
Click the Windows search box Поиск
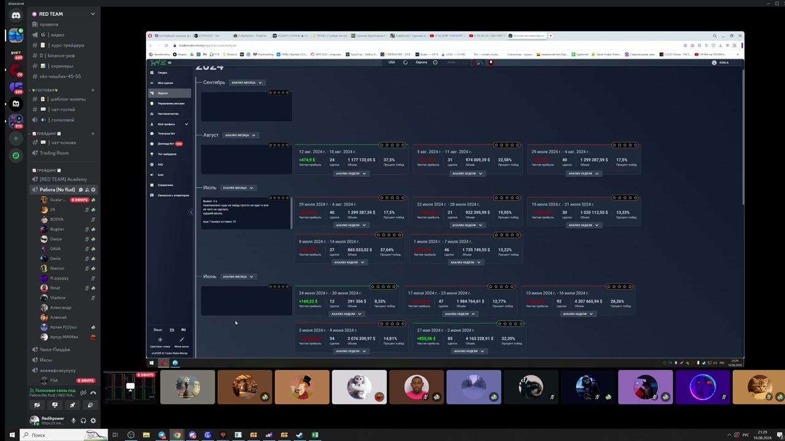(64, 435)
